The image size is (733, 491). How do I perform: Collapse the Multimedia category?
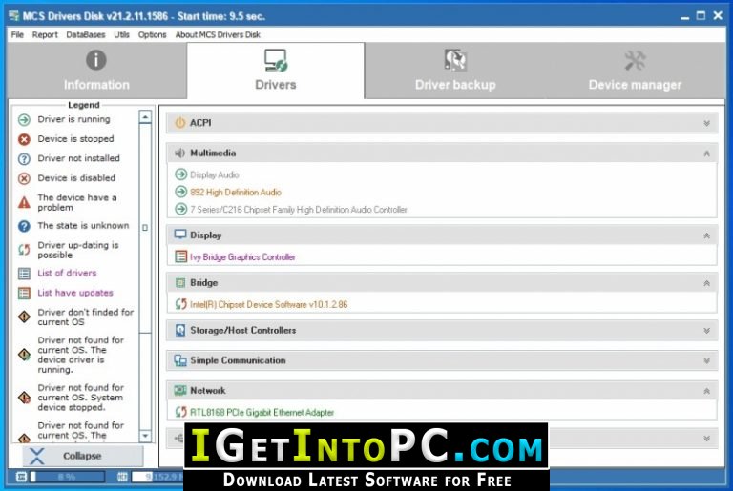point(707,153)
